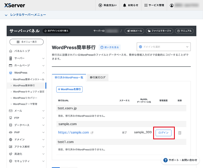Expand レンタルサーバー:メニュー chevron

[x=6, y=15]
